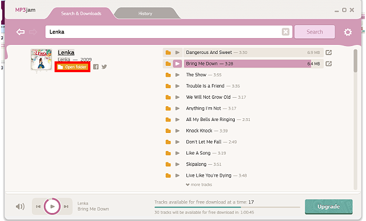Click the forward arrow navigation icon
The width and height of the screenshot is (366, 221).
[x=33, y=32]
